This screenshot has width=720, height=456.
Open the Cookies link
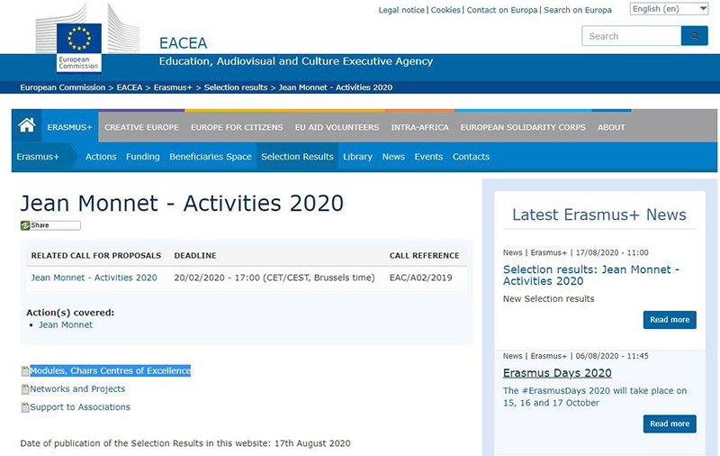coord(445,10)
